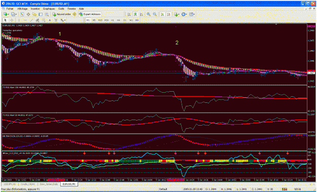The height and width of the screenshot is (192, 317).
Task: Switch chart to bar chart mode
Action: (x=129, y=14)
